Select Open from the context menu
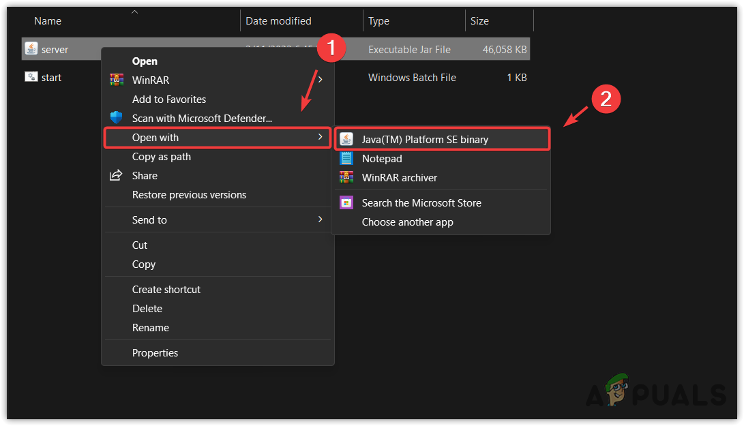The image size is (744, 426). [145, 61]
